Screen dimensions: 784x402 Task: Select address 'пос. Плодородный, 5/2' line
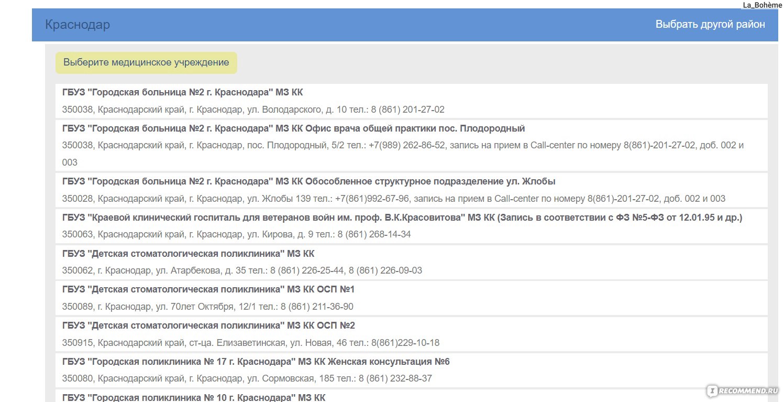403,154
